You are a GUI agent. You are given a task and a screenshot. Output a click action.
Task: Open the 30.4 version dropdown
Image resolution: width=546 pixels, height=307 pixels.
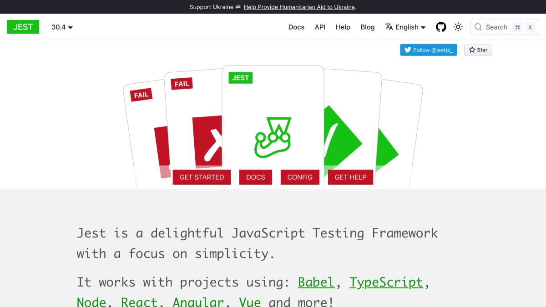click(x=62, y=27)
